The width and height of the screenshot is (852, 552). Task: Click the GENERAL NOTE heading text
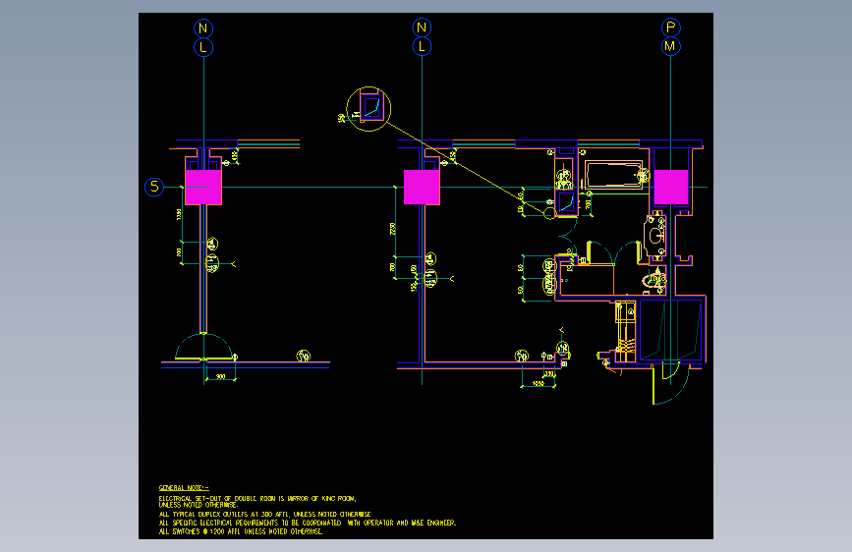184,488
